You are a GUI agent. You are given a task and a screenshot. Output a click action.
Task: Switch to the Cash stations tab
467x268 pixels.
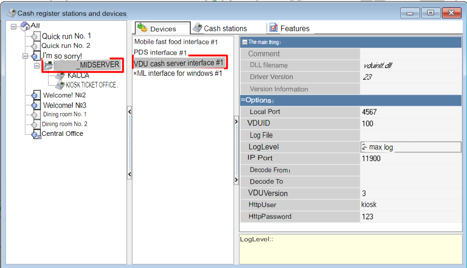[x=225, y=28]
